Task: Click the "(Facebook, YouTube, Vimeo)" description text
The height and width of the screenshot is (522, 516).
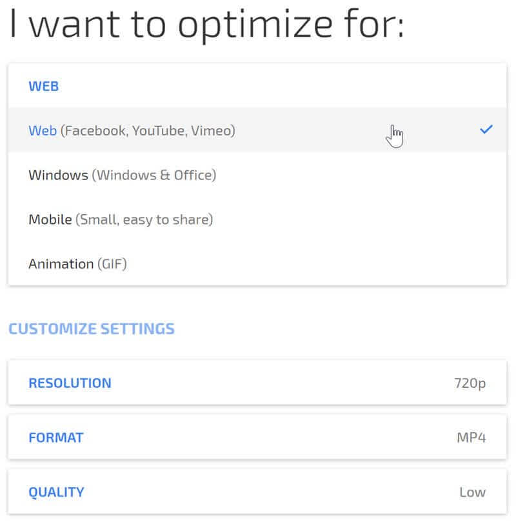Action: 148,130
